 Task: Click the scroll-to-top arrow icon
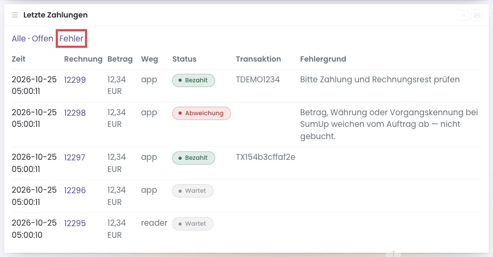tap(393, 253)
